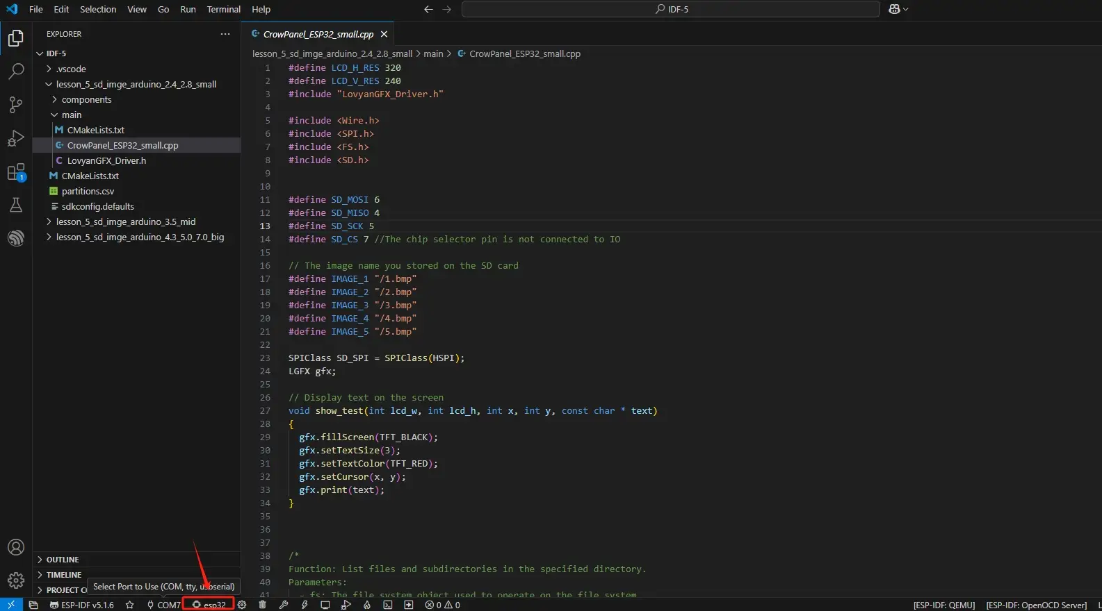Image resolution: width=1102 pixels, height=611 pixels.
Task: Flash device with the lightning icon
Action: click(305, 605)
